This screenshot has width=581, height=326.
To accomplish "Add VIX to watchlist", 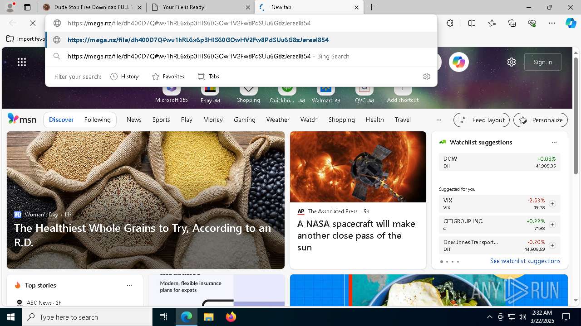I will click(552, 204).
